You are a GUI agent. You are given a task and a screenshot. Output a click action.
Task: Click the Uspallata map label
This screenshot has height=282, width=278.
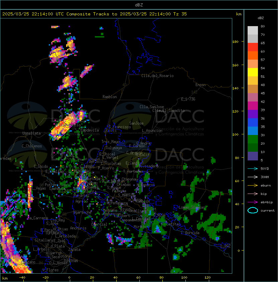[32, 133]
